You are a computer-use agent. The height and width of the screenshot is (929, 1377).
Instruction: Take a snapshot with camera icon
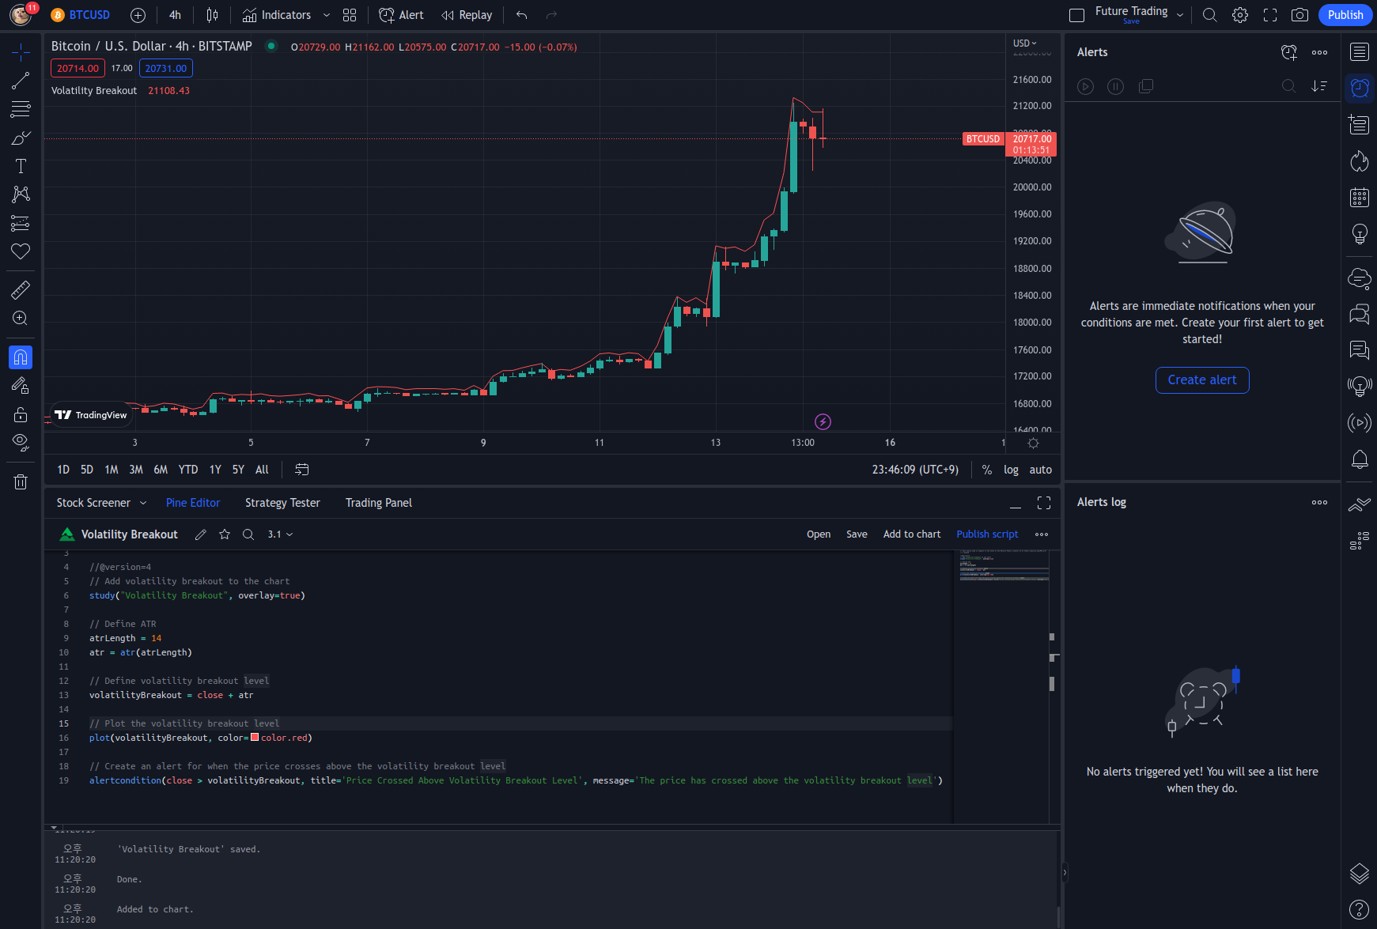pyautogui.click(x=1299, y=15)
